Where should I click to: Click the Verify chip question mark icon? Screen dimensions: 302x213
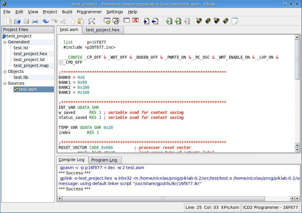[x=208, y=21]
